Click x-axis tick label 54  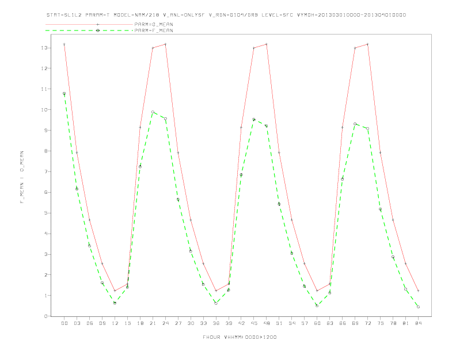point(292,323)
